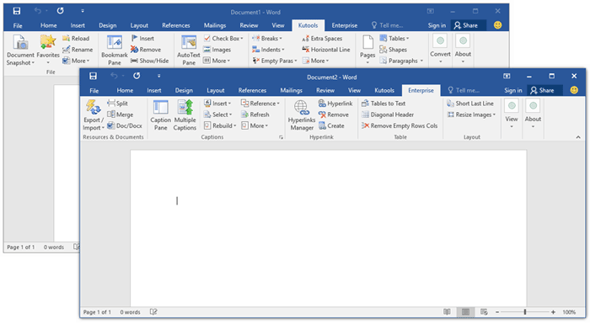This screenshot has width=590, height=324.
Task: Click Remove Empty Rows Cols in Document2
Action: pyautogui.click(x=400, y=125)
